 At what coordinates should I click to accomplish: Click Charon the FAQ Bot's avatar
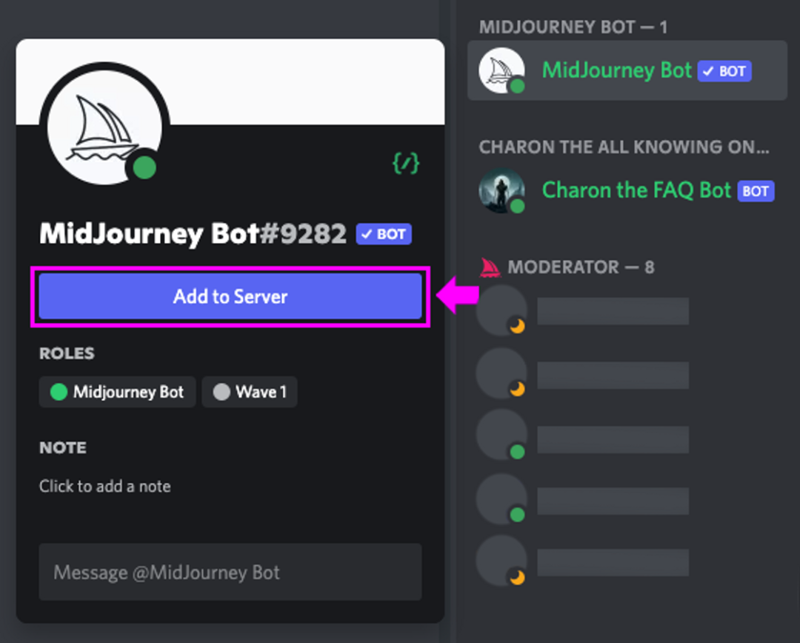501,190
